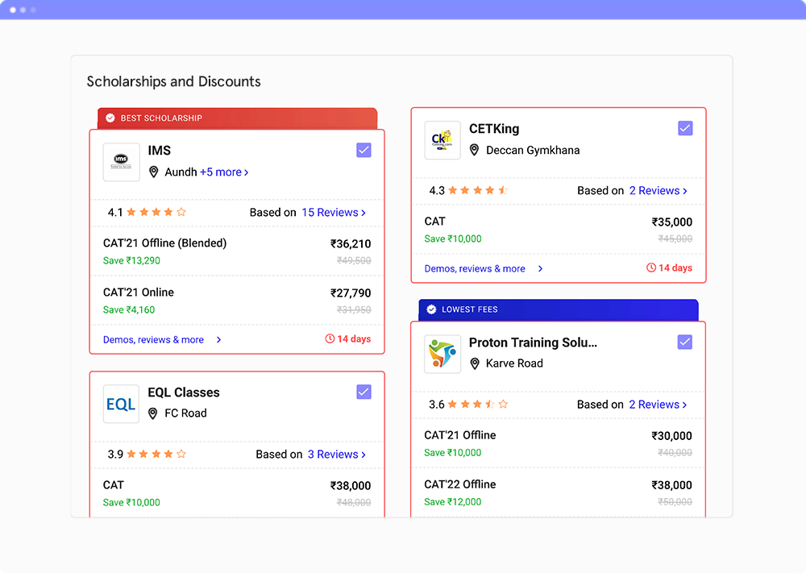Click the struck-through ₹49,500 price

(354, 260)
